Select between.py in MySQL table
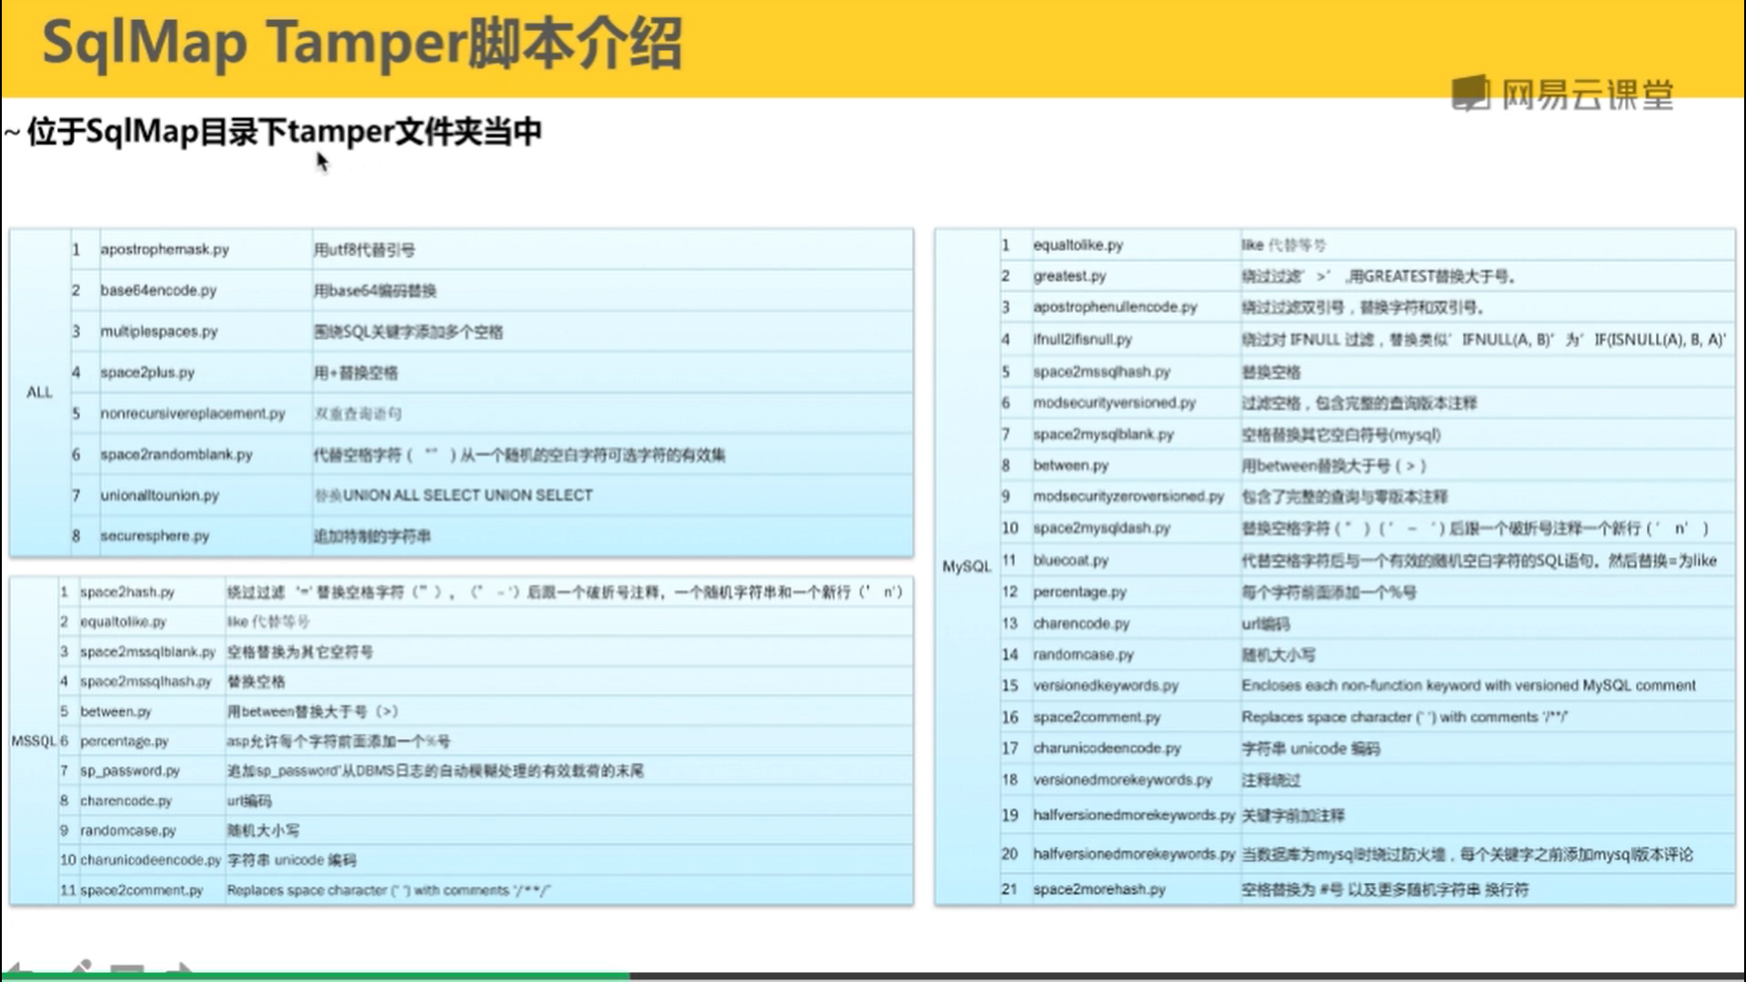 (1071, 465)
